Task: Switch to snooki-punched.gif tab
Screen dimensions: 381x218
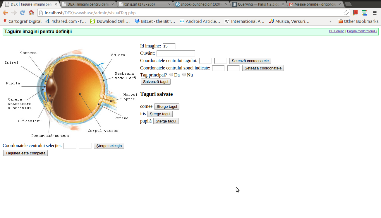Action: click(201, 4)
